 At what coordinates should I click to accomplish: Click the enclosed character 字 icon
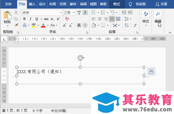click(85, 25)
